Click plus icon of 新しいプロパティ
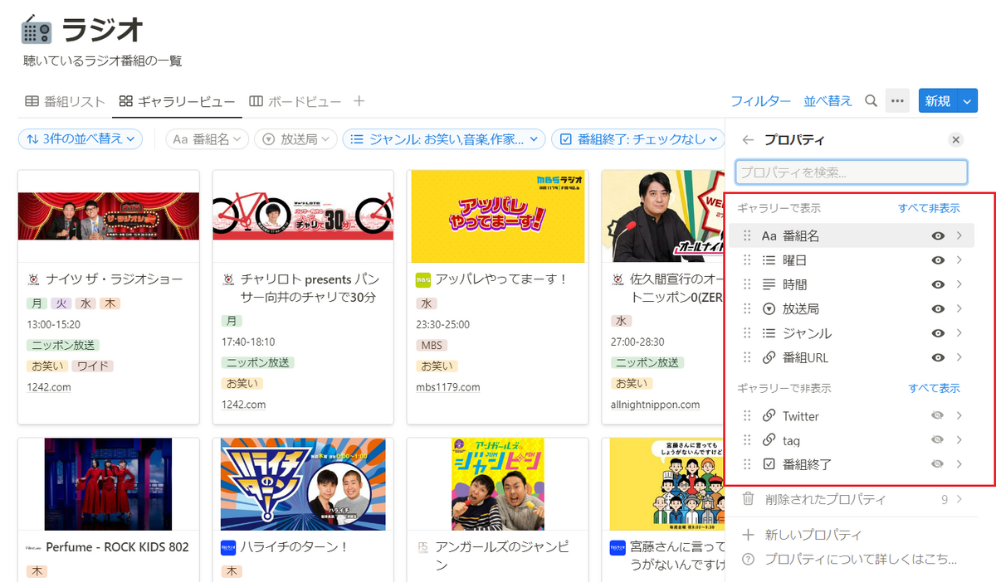 [748, 535]
